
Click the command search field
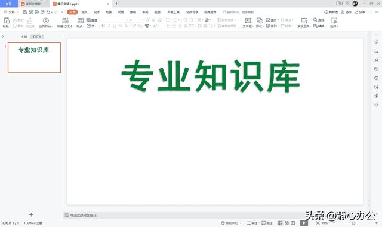click(239, 12)
